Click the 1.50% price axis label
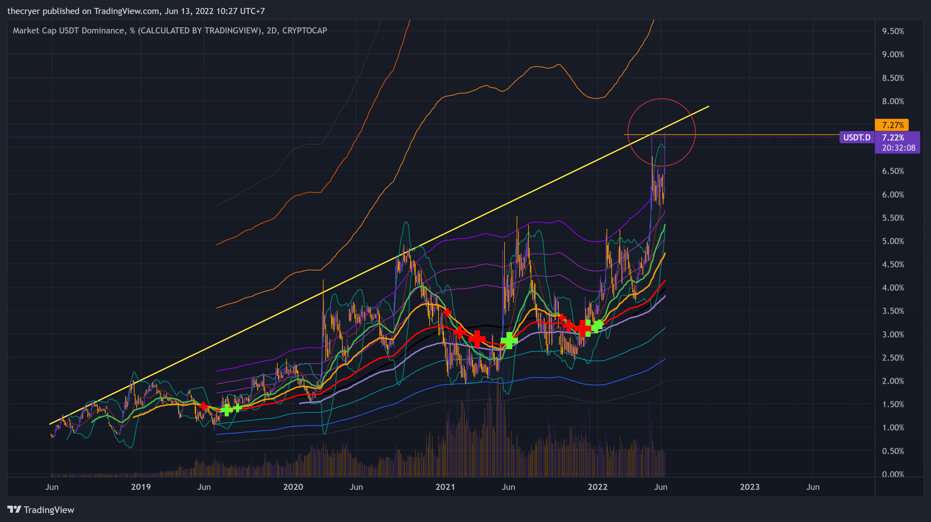931x522 pixels. click(x=893, y=404)
